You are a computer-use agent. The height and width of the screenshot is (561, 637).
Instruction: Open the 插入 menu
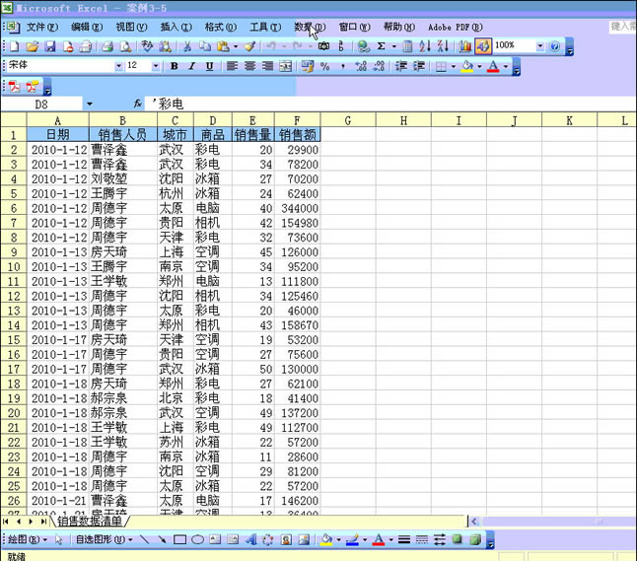[x=176, y=28]
